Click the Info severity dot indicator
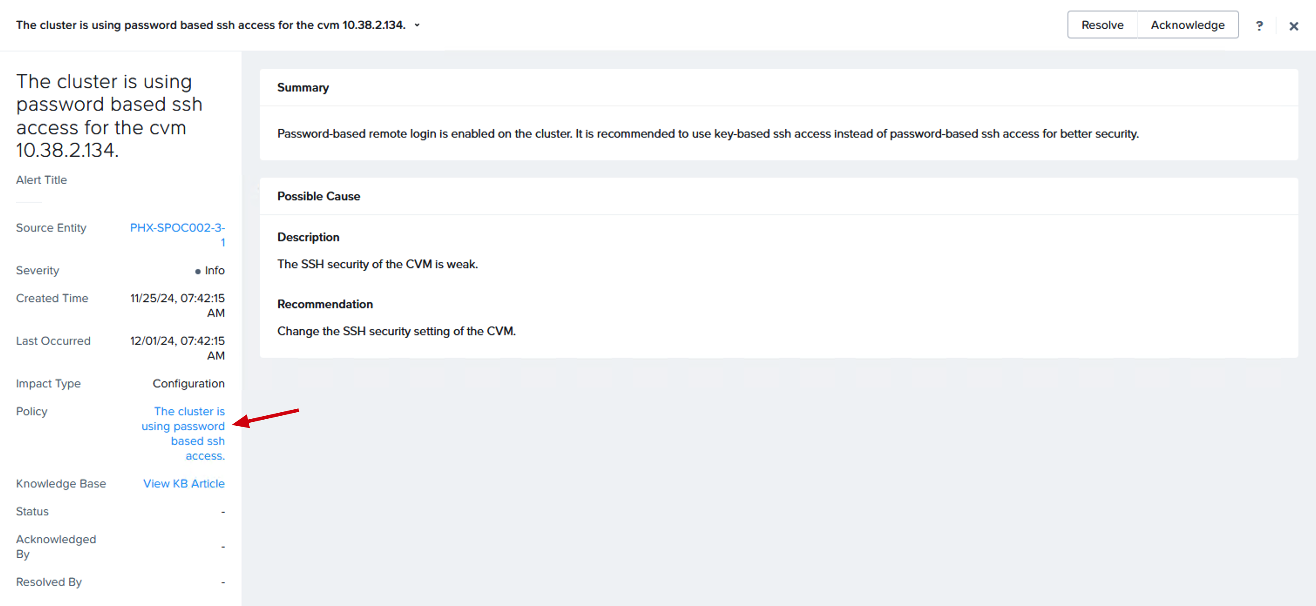1316x606 pixels. coord(198,272)
